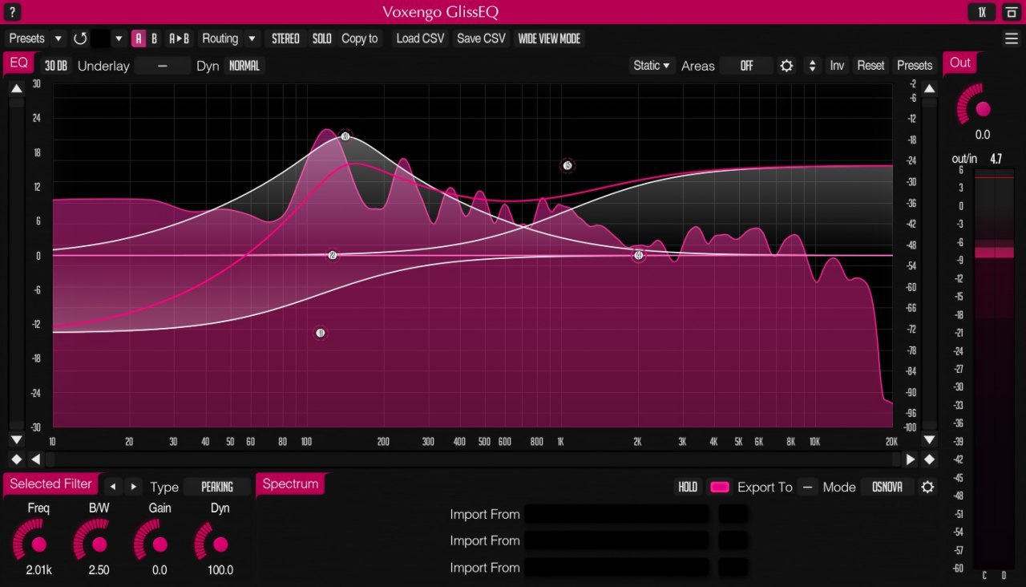The width and height of the screenshot is (1026, 587).
Task: Open the filter Type PEAKING selector
Action: (216, 487)
